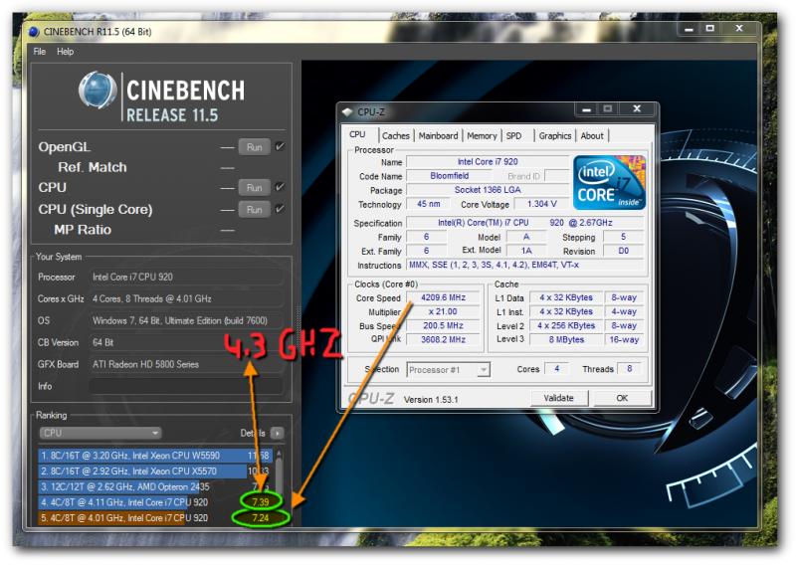796x565 pixels.
Task: Open the Processor #1 selection dropdown
Action: [449, 370]
